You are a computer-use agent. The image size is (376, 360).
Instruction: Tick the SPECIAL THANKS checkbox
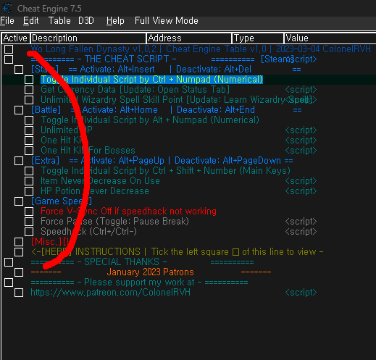[9, 262]
